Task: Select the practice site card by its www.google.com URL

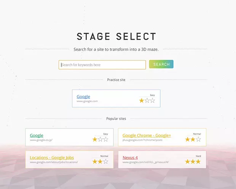Action: click(87, 101)
